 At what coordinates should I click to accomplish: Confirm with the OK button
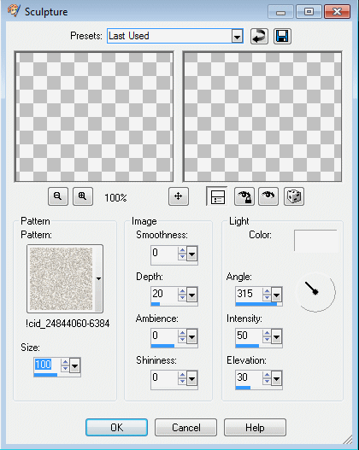pos(116,427)
